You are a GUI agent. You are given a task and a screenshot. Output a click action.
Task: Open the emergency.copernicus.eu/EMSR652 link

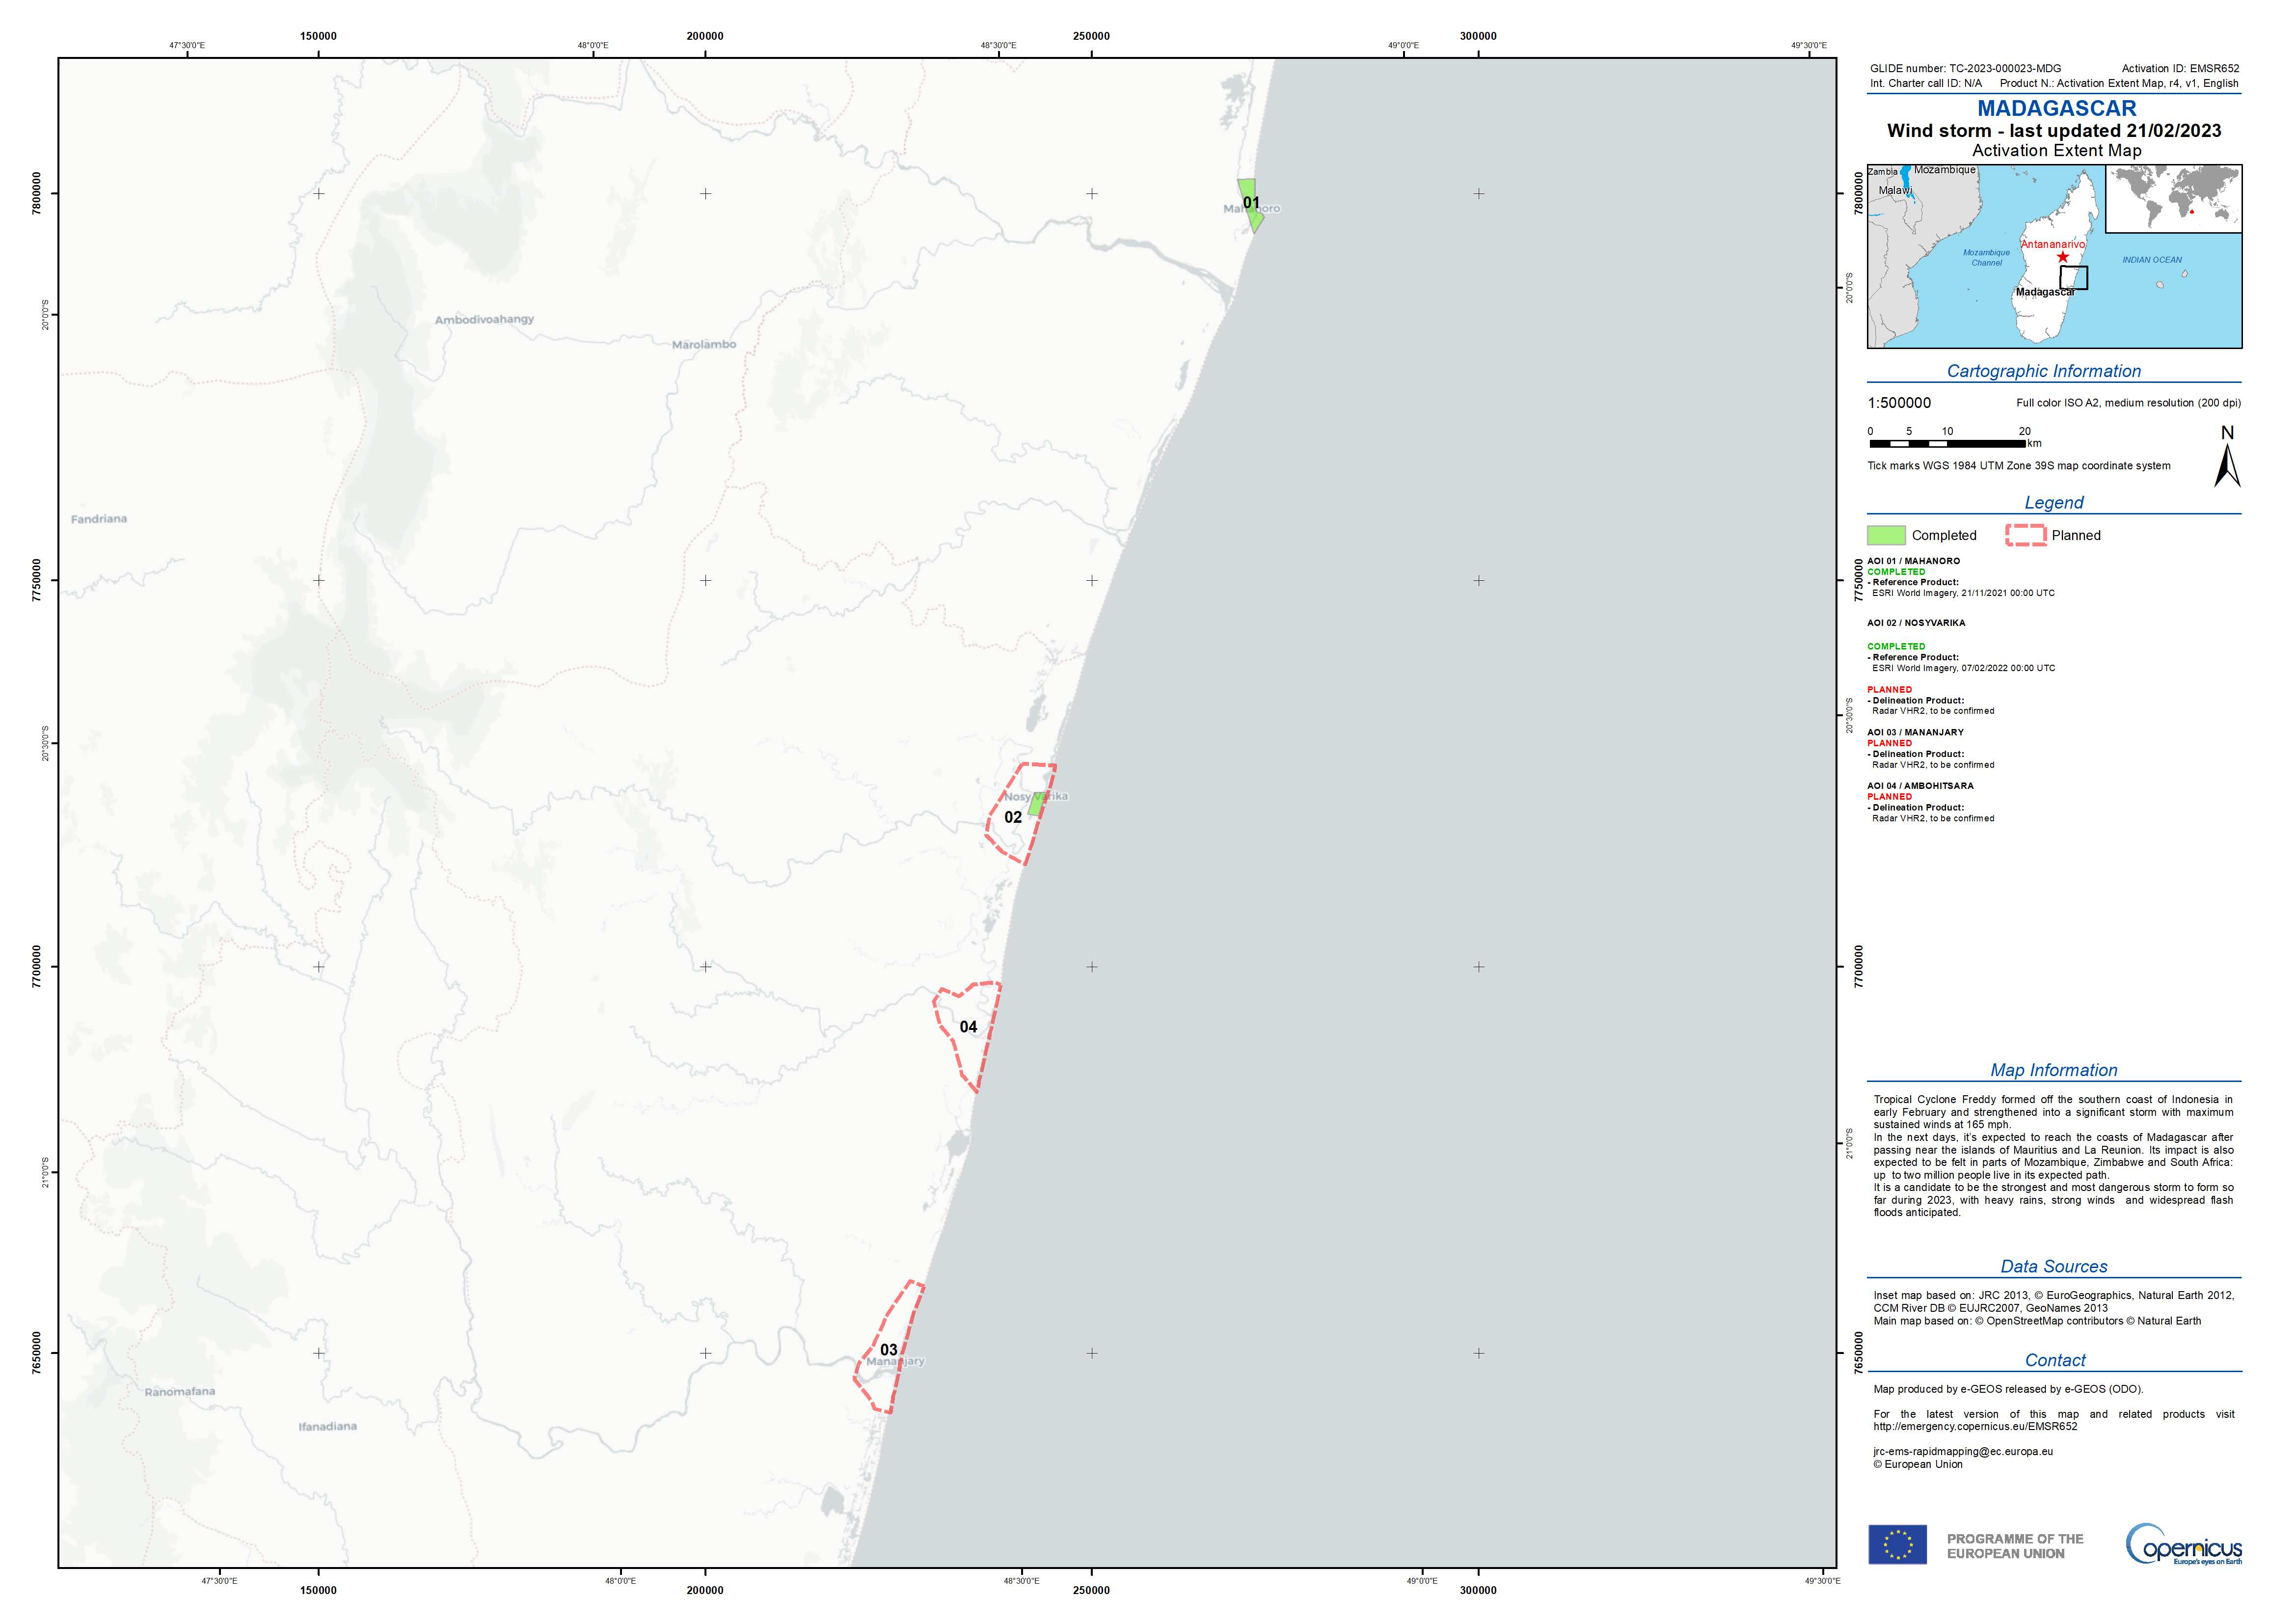click(1975, 1427)
